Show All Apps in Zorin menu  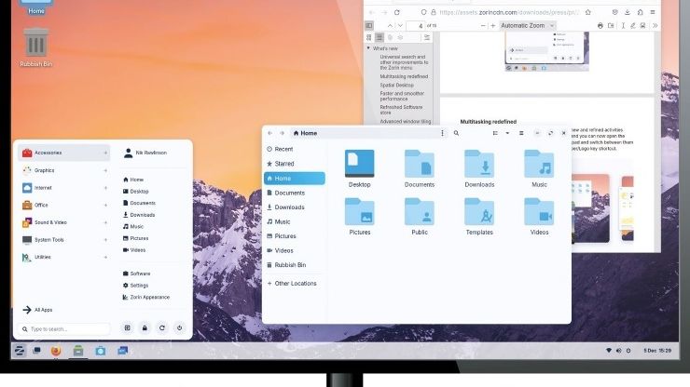37,310
